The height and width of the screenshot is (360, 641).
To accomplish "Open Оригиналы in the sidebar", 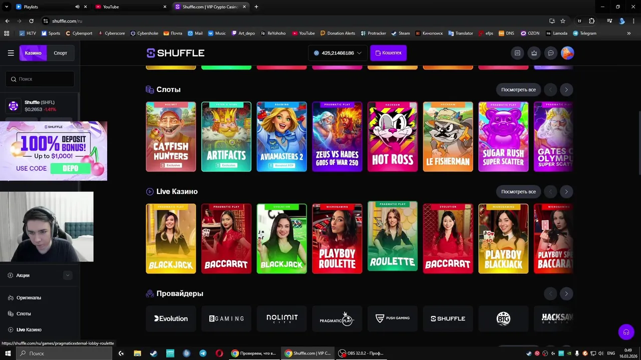I will [x=29, y=297].
